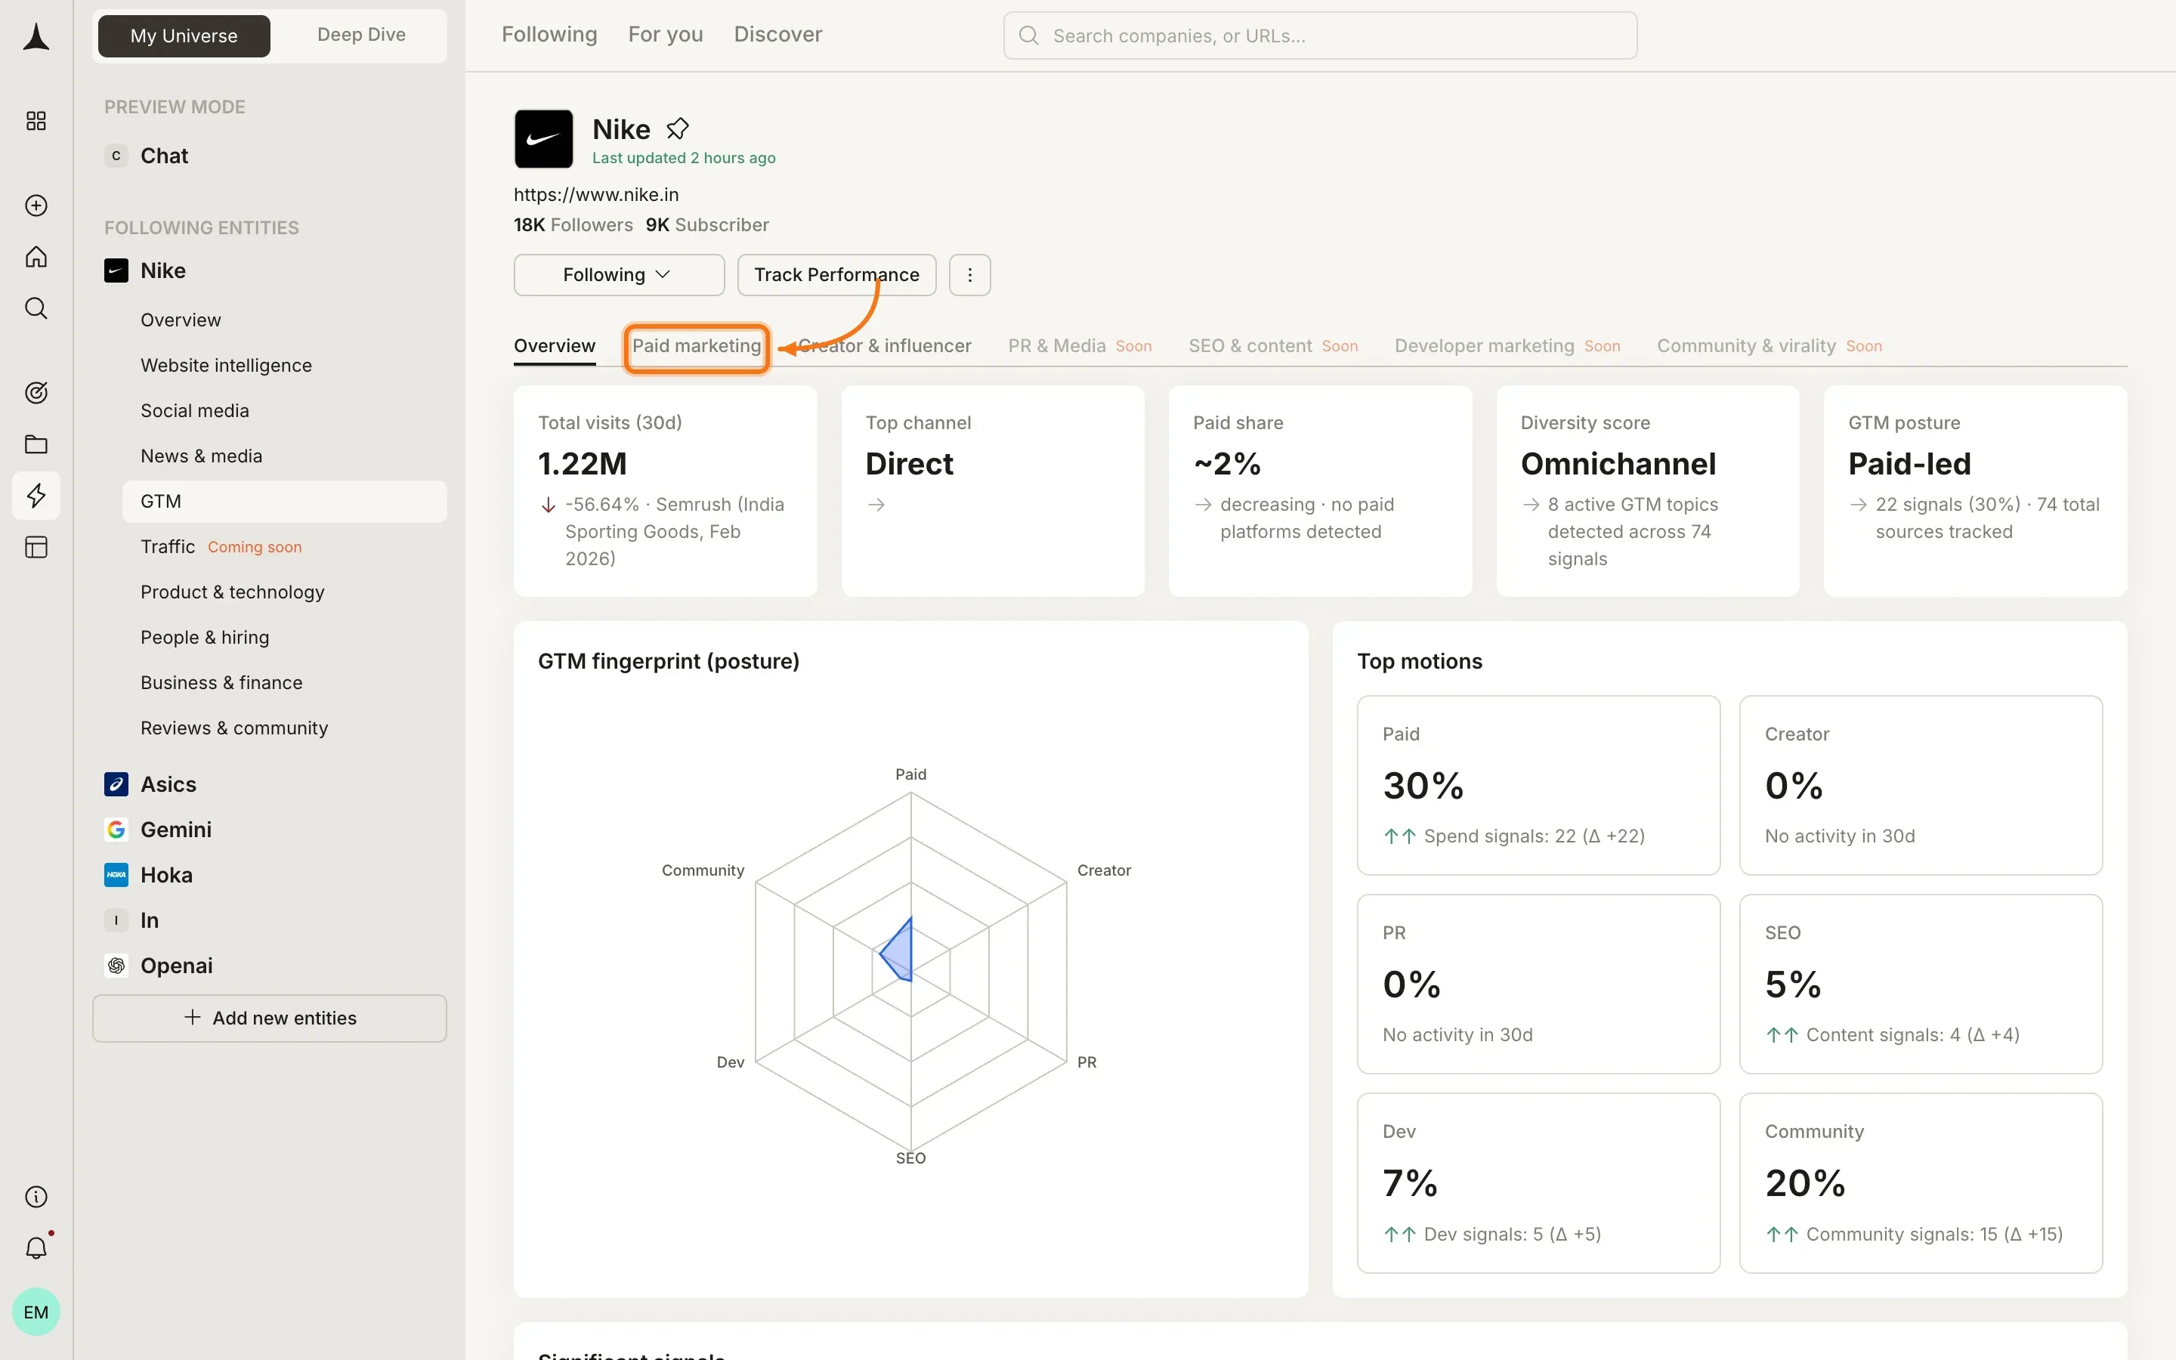Click the Nike logo thumbnail in header
The height and width of the screenshot is (1360, 2176).
click(x=543, y=138)
